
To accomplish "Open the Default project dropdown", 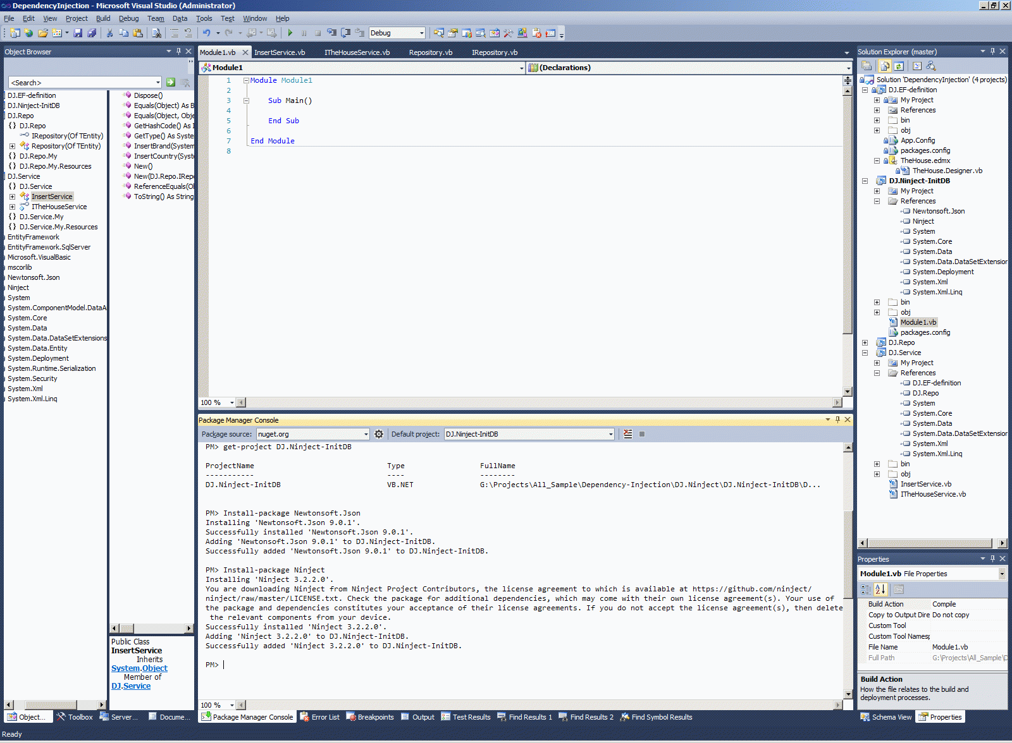I will (x=611, y=434).
